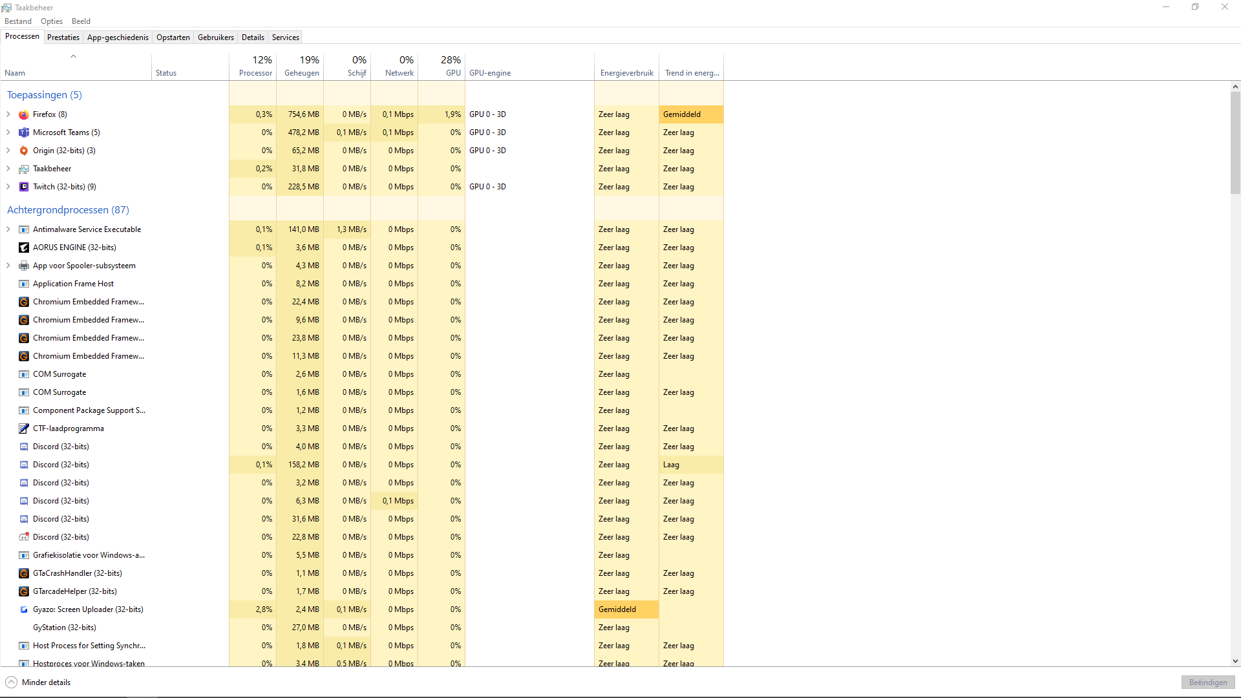Click the Gyazo Screen Uploader icon
1241x698 pixels.
click(x=24, y=609)
